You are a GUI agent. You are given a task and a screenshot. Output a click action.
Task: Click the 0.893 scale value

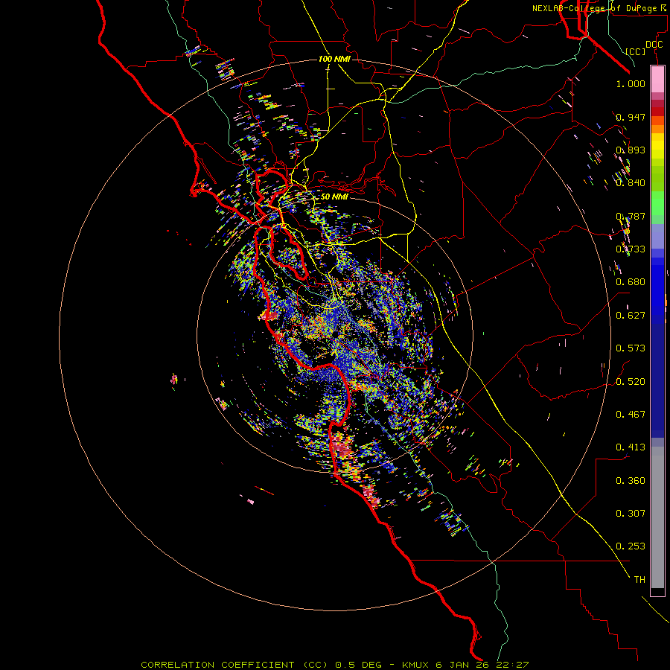coord(631,150)
